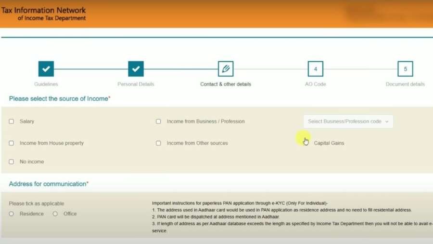Go to Personal Details step checkmark icon
The height and width of the screenshot is (244, 433).
point(136,69)
